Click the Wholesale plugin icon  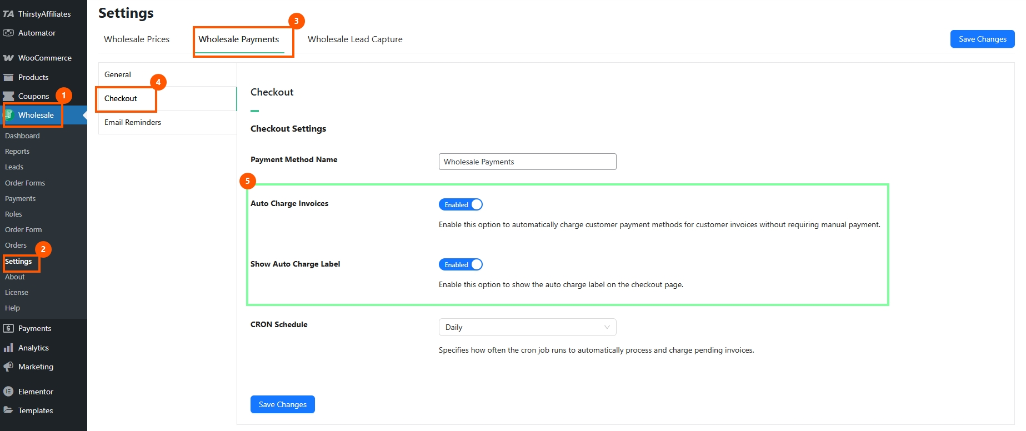coord(9,115)
